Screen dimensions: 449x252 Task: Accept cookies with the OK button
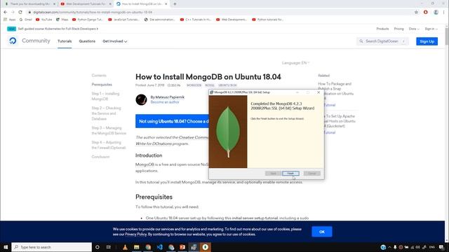(322, 232)
